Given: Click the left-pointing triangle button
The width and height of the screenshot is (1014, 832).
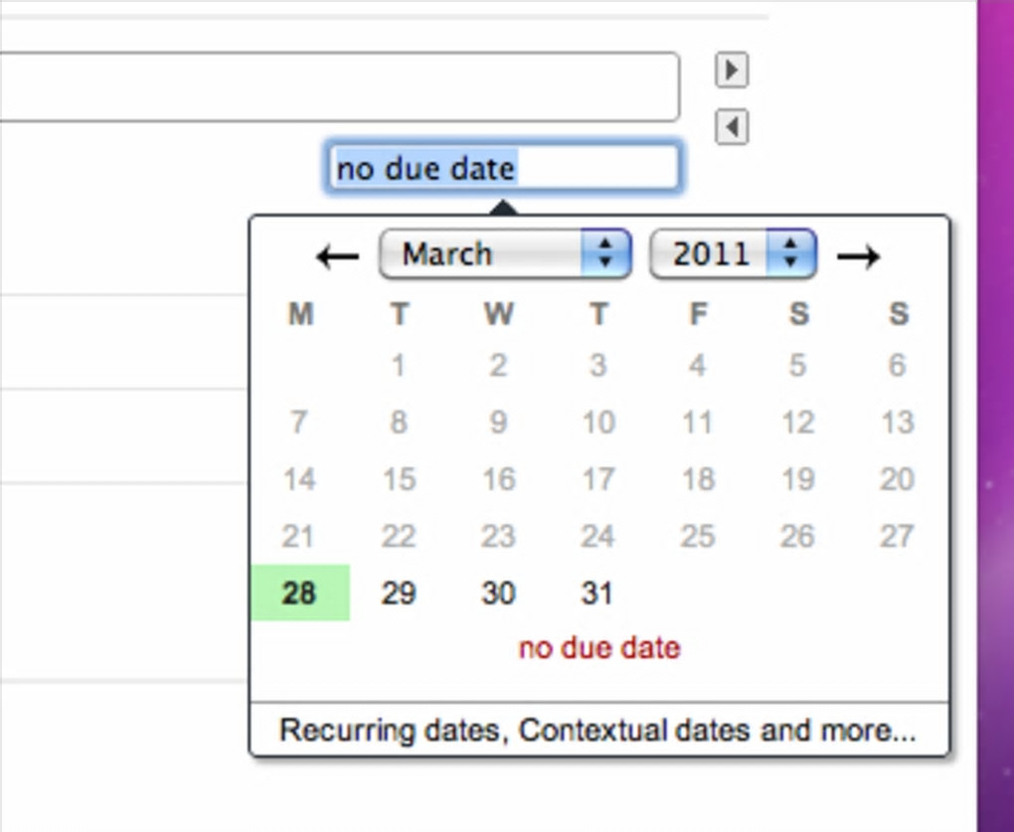Looking at the screenshot, I should 732,127.
